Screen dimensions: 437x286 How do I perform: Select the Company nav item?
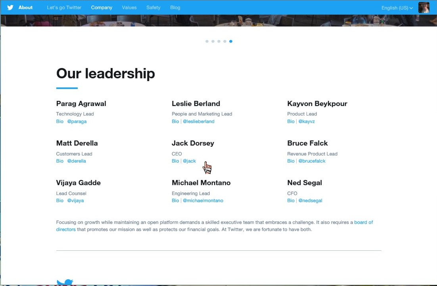click(x=102, y=8)
